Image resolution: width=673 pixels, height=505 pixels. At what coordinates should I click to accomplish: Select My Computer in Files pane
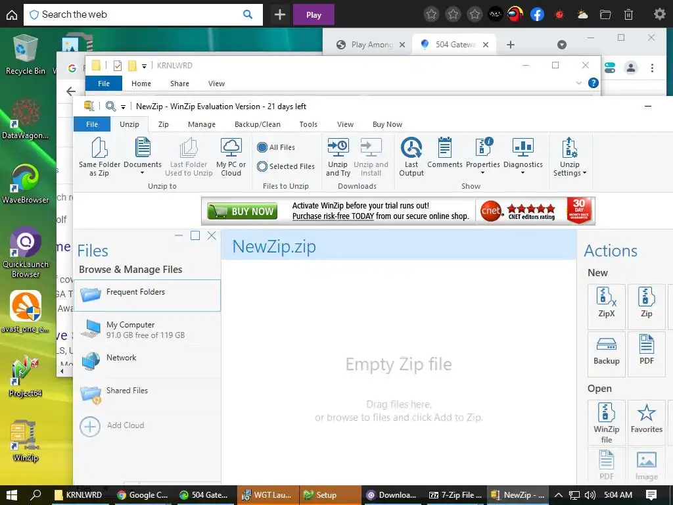[x=147, y=329]
